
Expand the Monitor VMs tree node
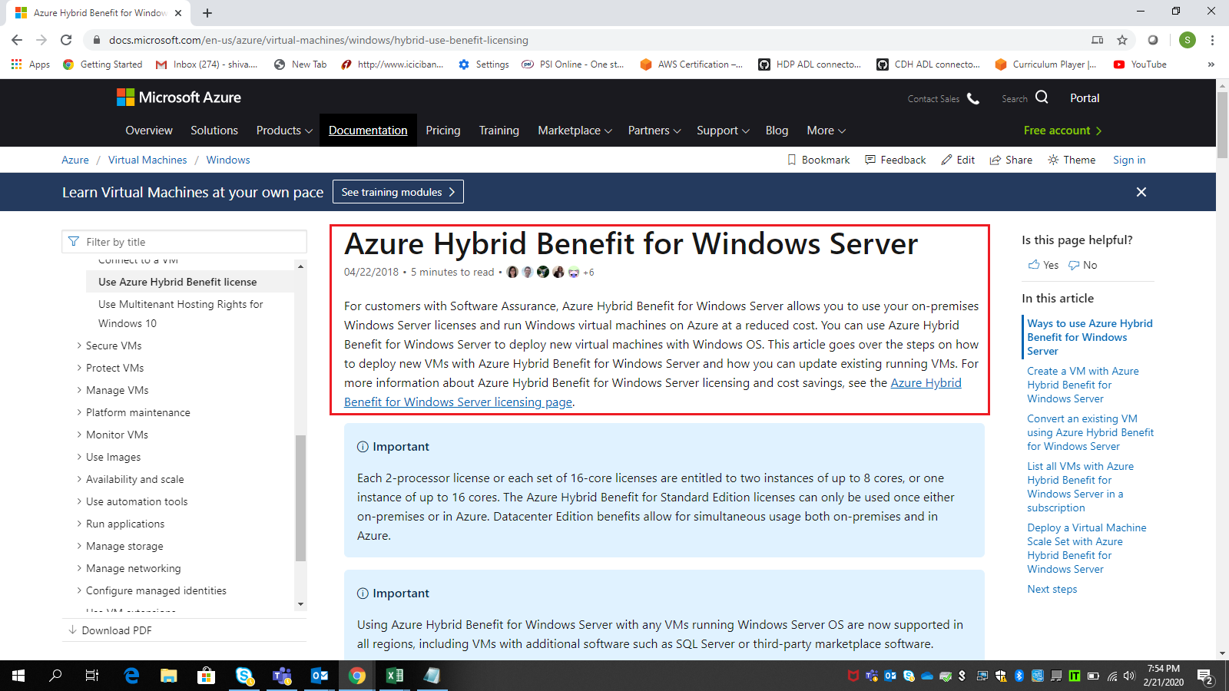[79, 435]
